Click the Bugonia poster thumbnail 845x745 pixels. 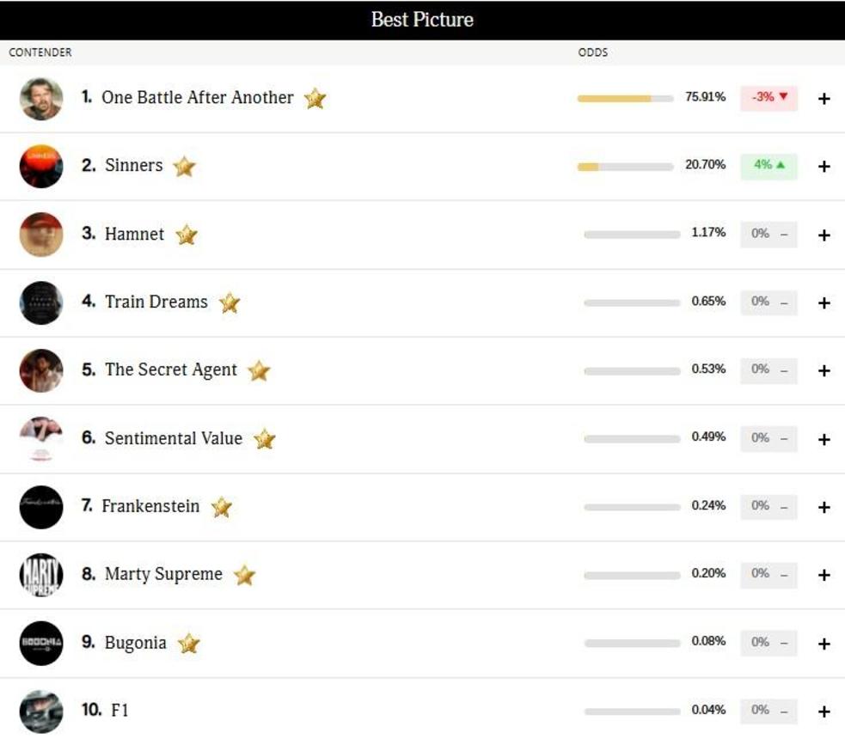(x=41, y=643)
